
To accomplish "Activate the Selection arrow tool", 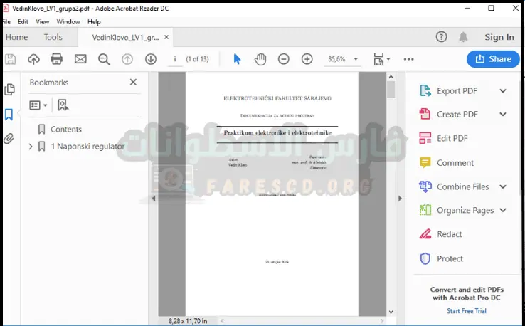I will coord(237,59).
